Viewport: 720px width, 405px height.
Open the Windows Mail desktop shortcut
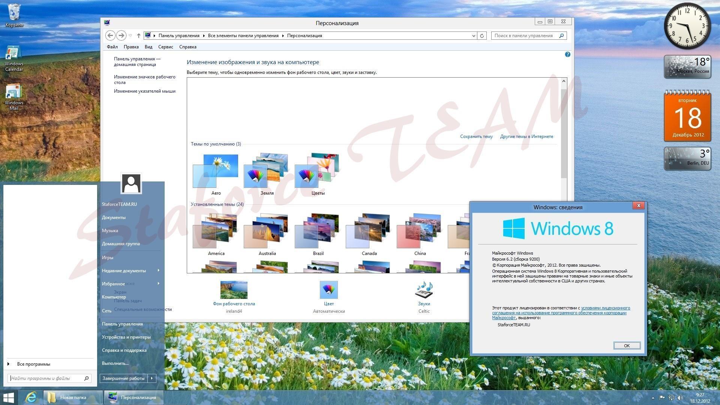click(x=14, y=97)
